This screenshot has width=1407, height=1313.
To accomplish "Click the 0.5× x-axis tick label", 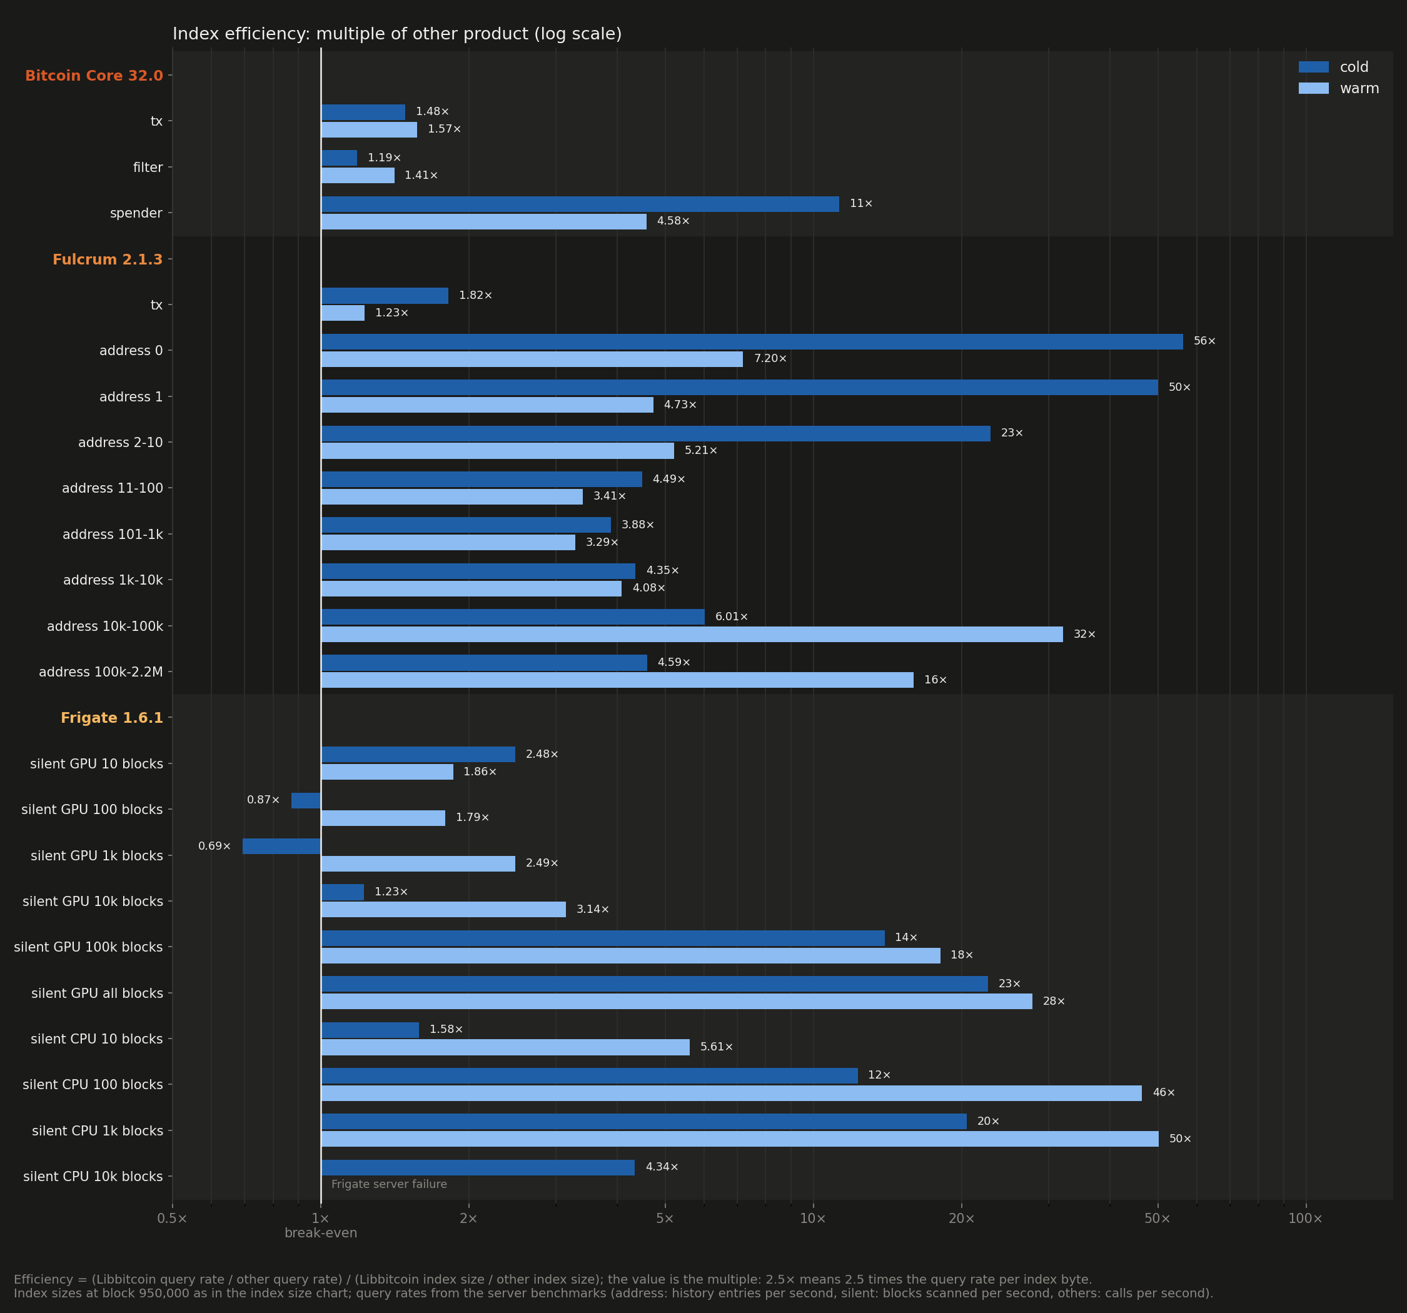I will coord(173,1218).
